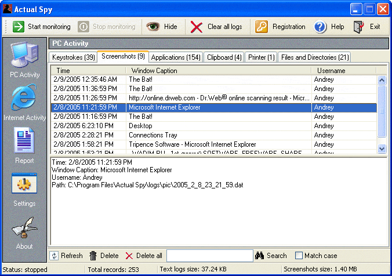Click the Registration label

pyautogui.click(x=289, y=27)
